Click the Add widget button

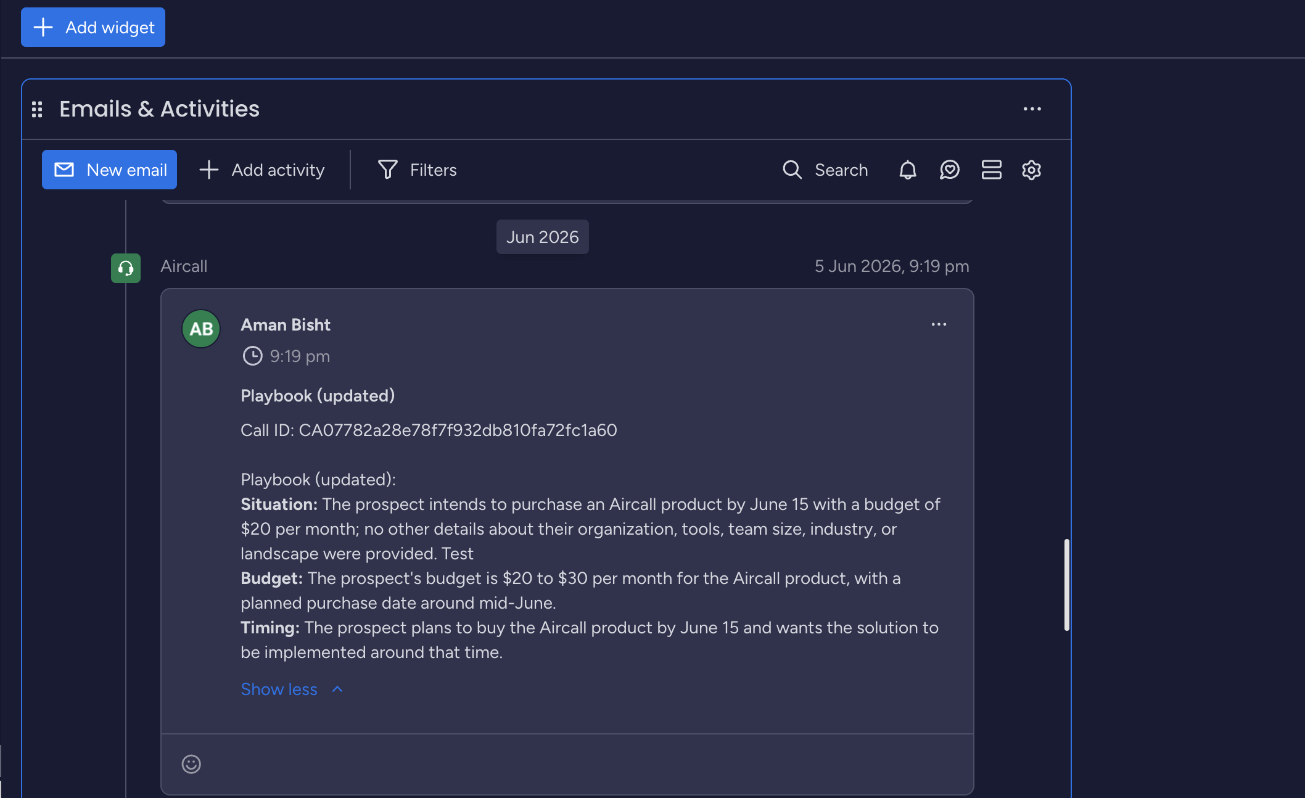[x=93, y=27]
